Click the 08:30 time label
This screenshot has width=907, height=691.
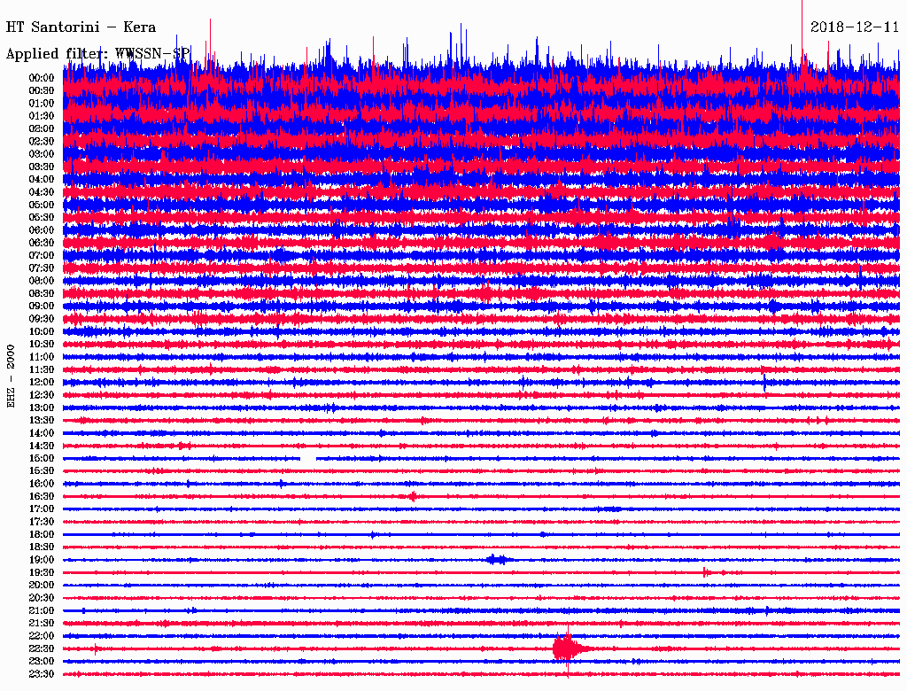42,294
